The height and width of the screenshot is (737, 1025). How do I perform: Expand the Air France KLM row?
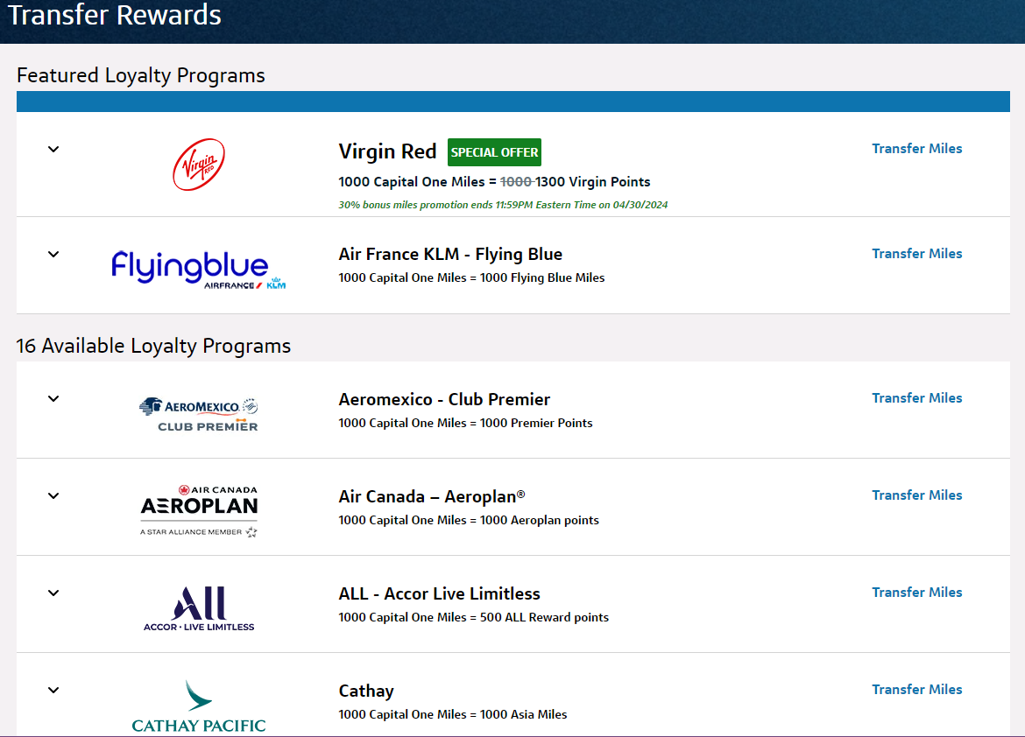point(53,254)
